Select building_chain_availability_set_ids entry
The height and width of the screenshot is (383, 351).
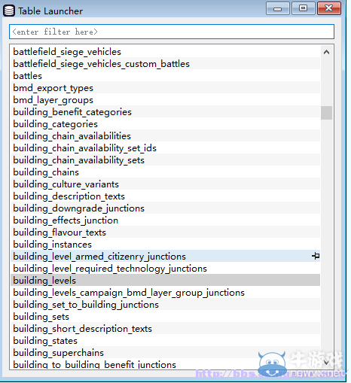tap(165, 148)
